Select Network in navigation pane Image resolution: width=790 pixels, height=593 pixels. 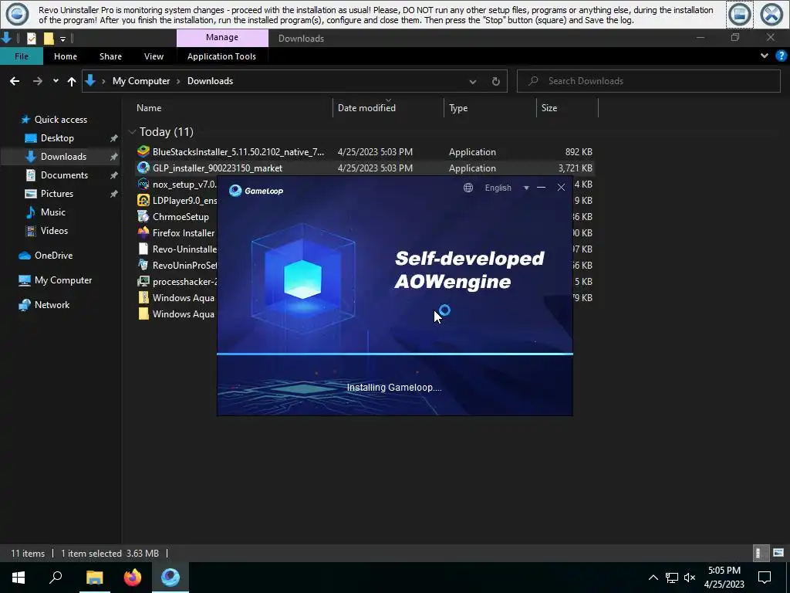point(52,304)
